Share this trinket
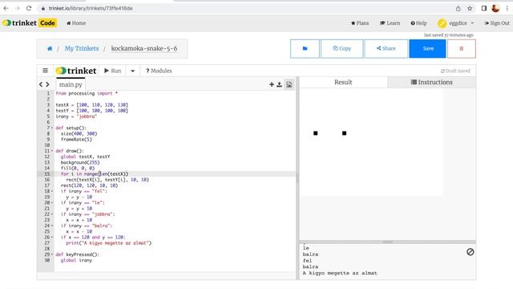 pyautogui.click(x=386, y=48)
